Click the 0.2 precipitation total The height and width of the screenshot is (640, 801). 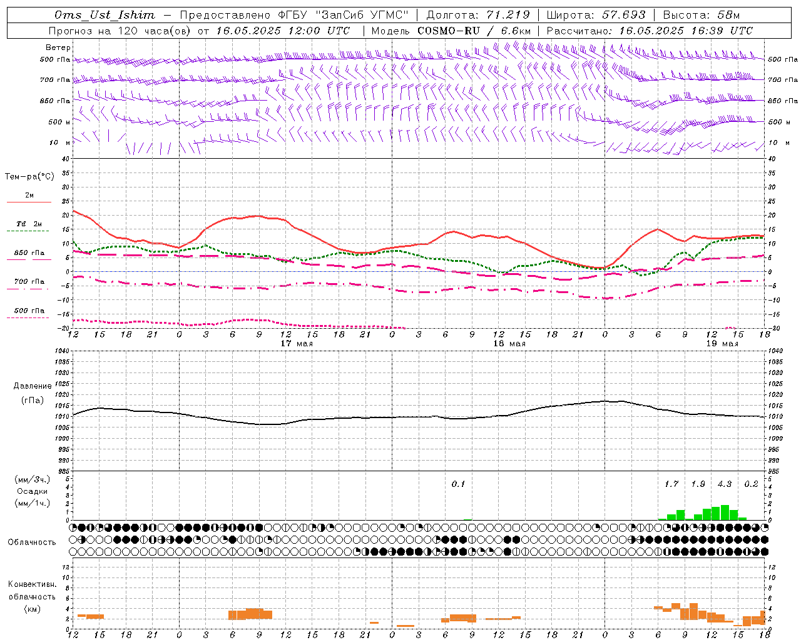pos(752,484)
